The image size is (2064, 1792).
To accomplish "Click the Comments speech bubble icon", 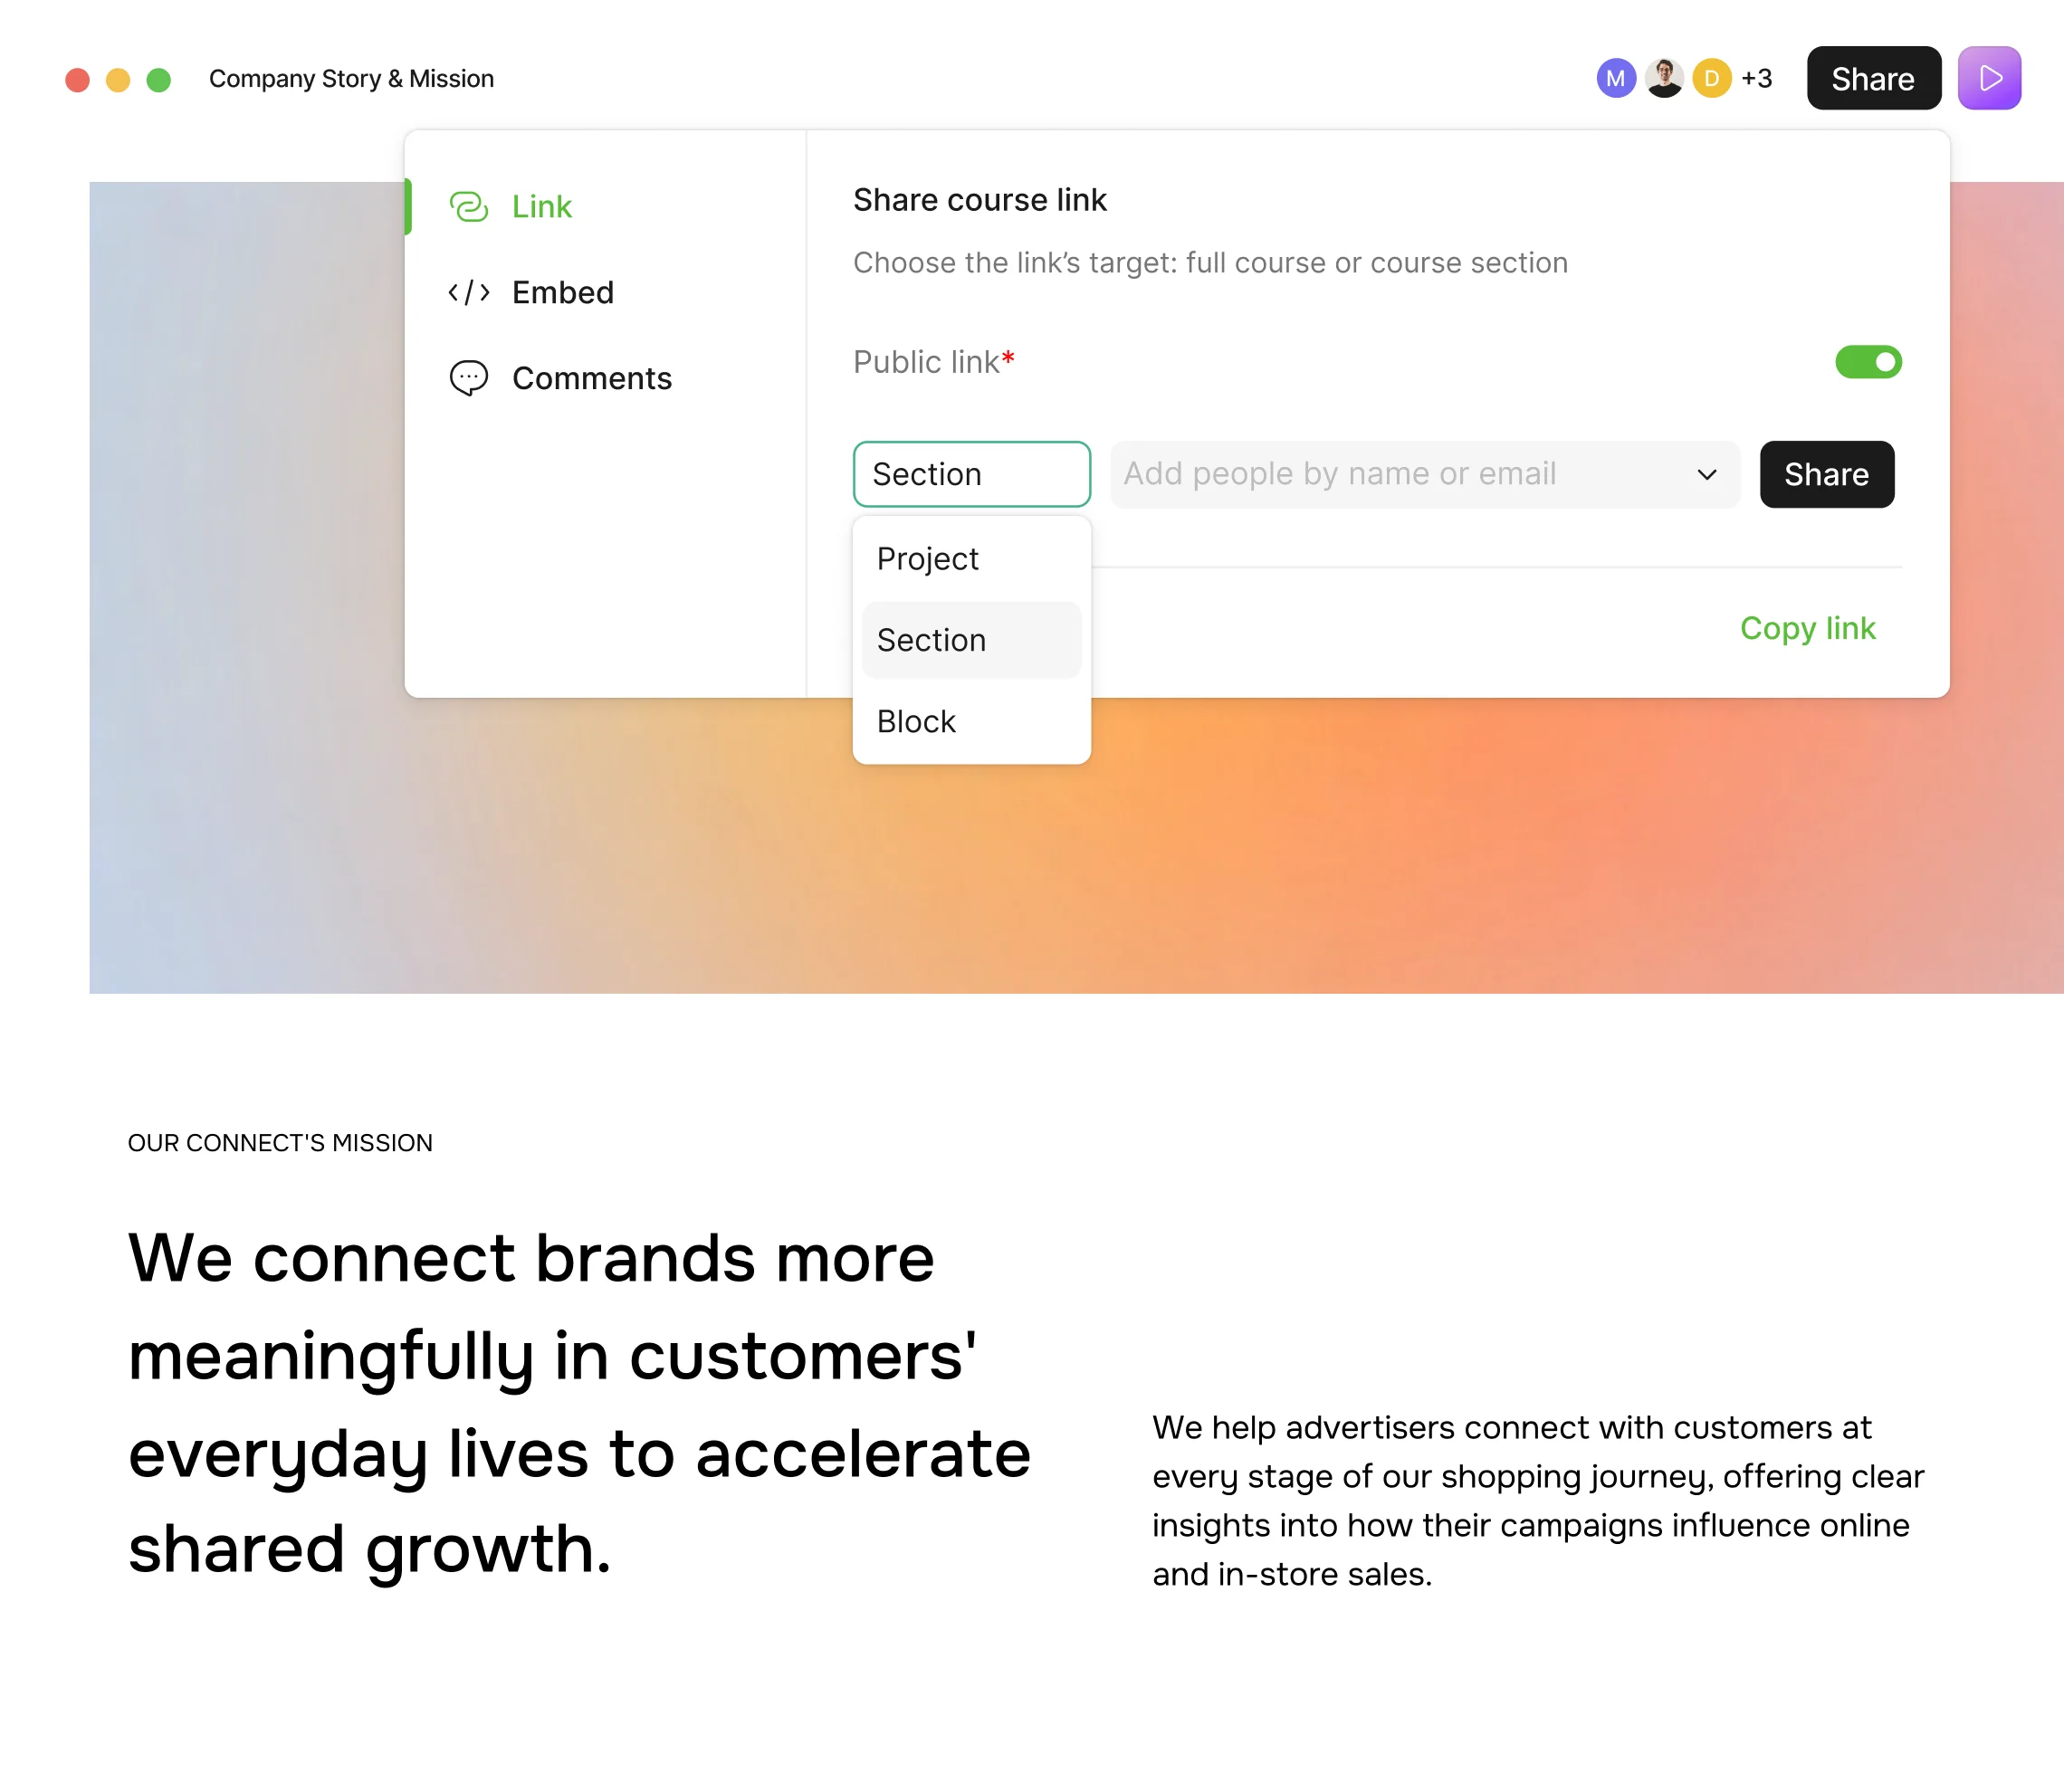I will tap(468, 378).
